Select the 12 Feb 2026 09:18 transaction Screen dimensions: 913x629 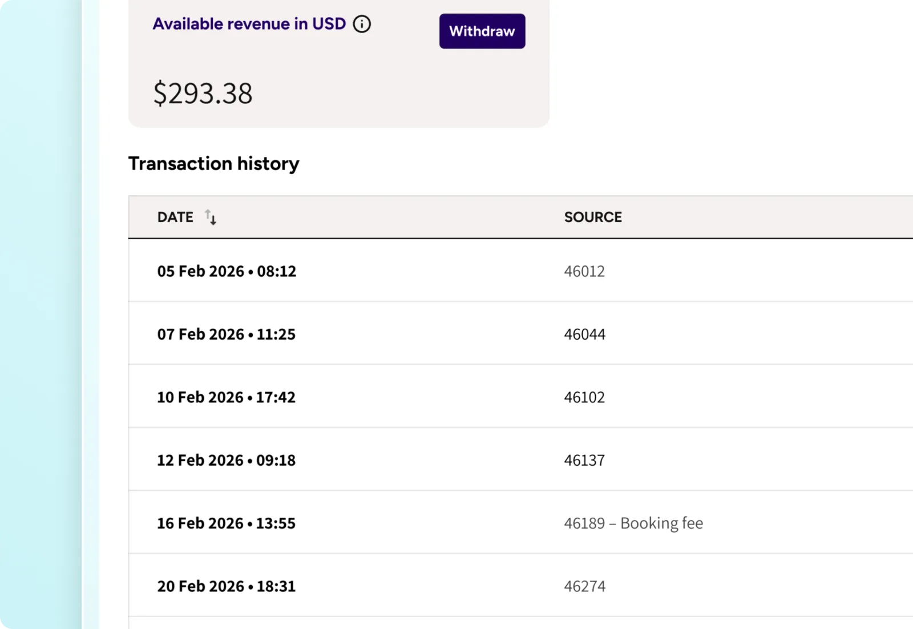226,460
